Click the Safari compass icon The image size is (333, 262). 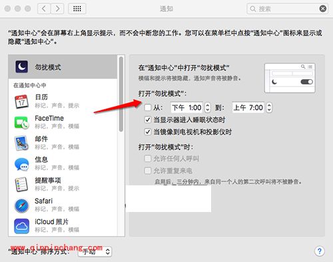(21, 205)
